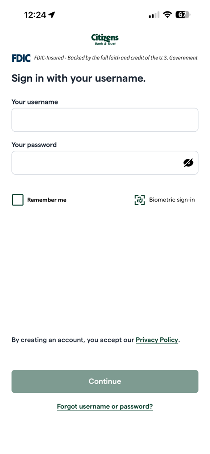Viewport: 210px width, 454px height.
Task: Focus the Your password input field
Action: (105, 163)
